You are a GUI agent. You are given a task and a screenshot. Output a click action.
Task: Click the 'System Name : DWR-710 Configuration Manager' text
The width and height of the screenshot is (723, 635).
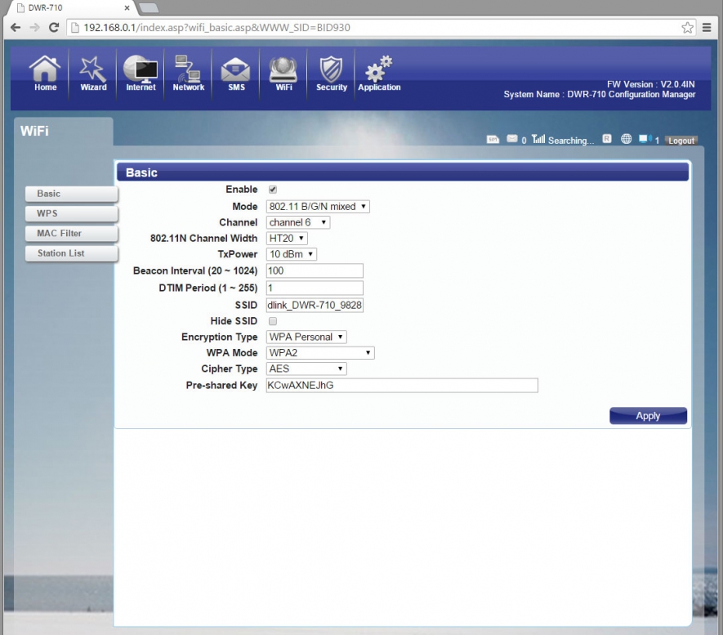[x=600, y=95]
